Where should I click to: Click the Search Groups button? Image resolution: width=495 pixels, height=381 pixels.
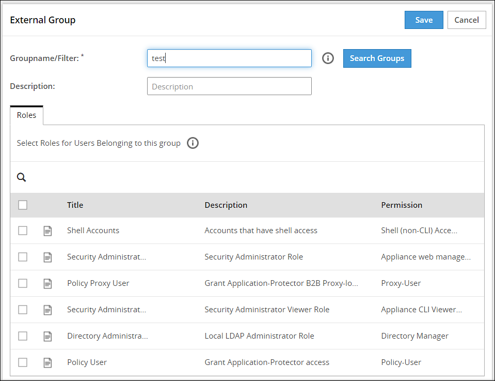[x=377, y=58]
